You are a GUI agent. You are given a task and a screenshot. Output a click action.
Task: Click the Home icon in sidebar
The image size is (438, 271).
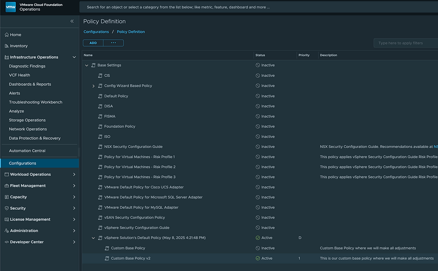[6, 35]
